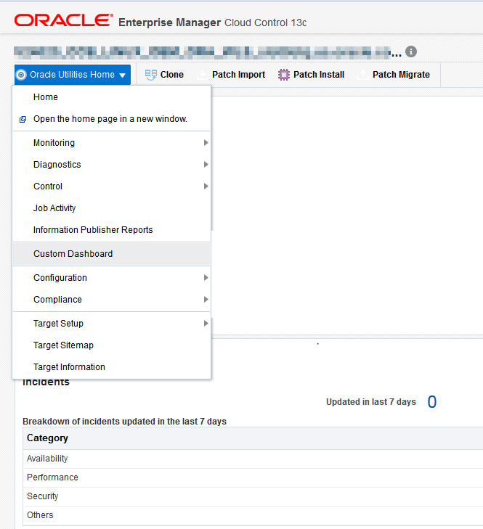Screen dimensions: 483x529
Task: Click the target information (i) icon
Action: pos(410,52)
